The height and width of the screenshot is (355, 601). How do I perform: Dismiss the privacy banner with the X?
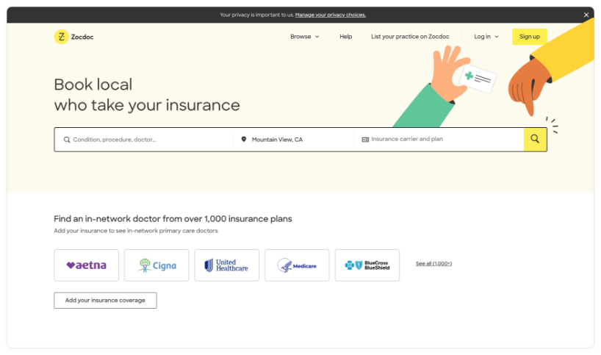[x=586, y=15]
